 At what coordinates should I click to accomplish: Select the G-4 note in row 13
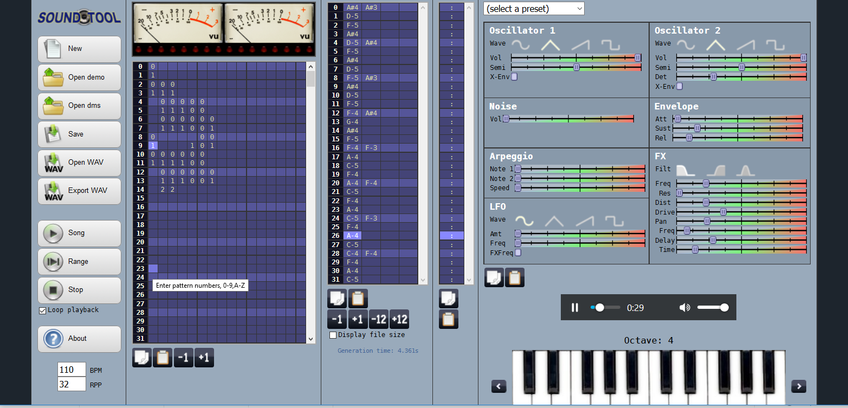352,122
